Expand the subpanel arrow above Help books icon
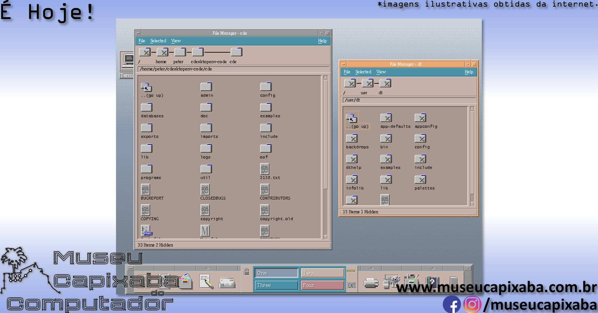This screenshot has height=313, width=598. (x=433, y=268)
